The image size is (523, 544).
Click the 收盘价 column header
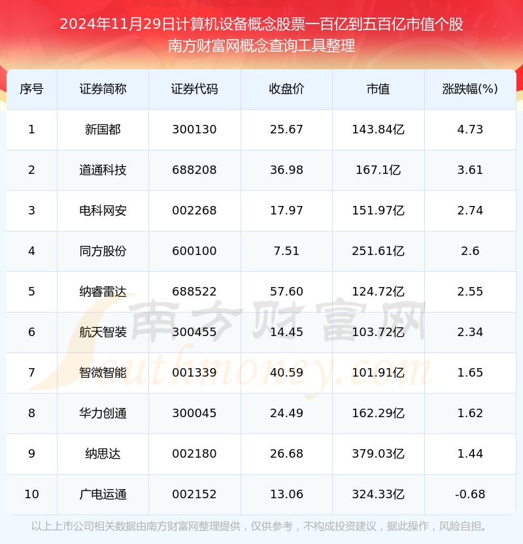[286, 89]
